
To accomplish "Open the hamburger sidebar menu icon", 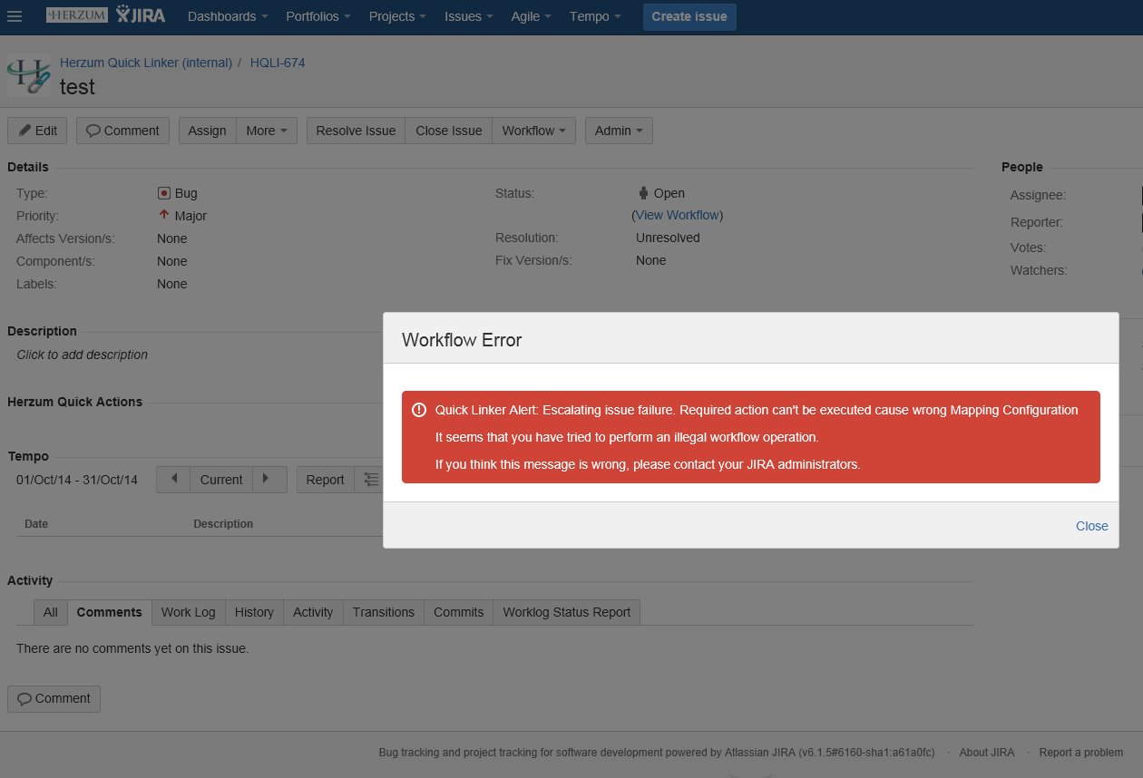I will pos(15,16).
